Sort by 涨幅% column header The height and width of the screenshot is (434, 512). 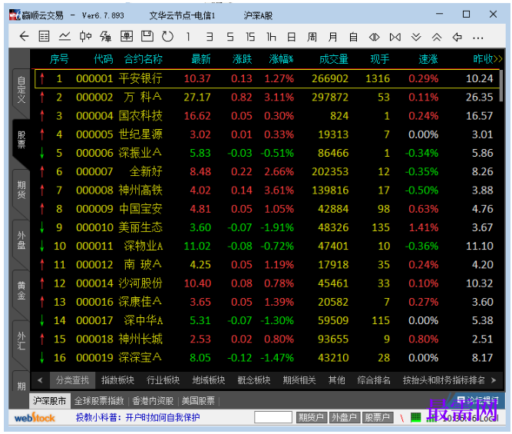pos(281,59)
